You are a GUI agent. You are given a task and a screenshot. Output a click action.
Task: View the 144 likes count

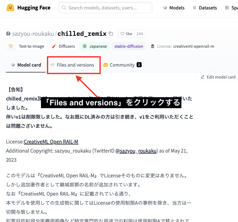pos(140,34)
